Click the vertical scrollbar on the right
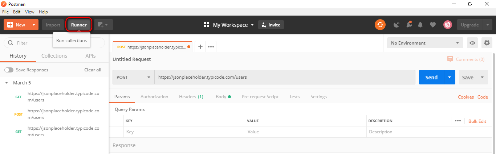496x154 pixels. (x=494, y=103)
